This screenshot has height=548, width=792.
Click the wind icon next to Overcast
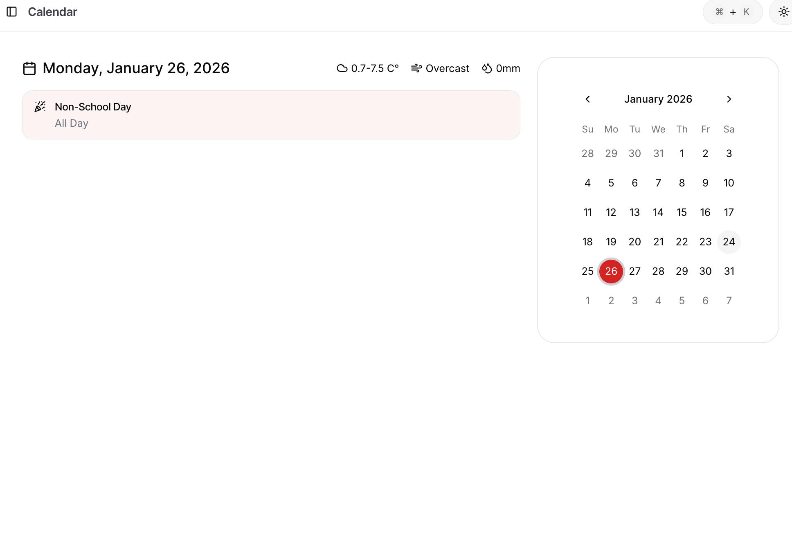[416, 68]
